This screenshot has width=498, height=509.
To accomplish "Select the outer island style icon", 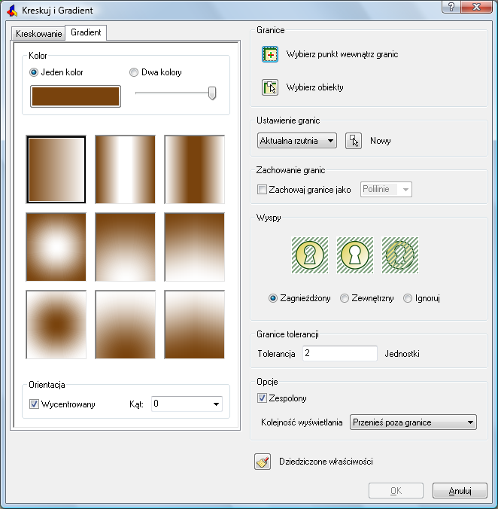I will tap(355, 255).
